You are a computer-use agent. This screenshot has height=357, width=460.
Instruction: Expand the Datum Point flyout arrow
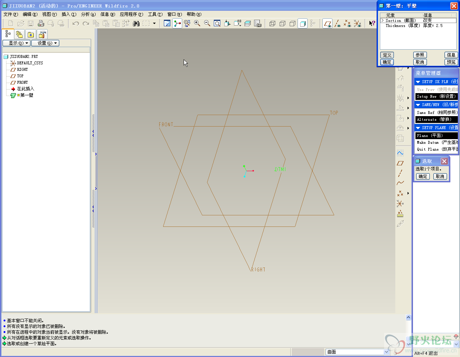[x=408, y=193]
